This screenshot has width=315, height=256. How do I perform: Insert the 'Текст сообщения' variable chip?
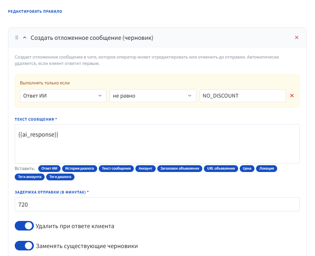116,168
